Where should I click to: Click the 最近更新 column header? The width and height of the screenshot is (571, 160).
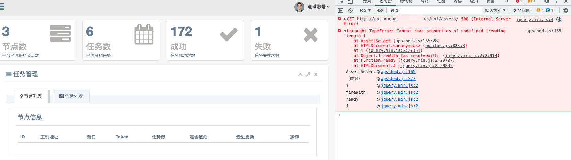(x=245, y=137)
